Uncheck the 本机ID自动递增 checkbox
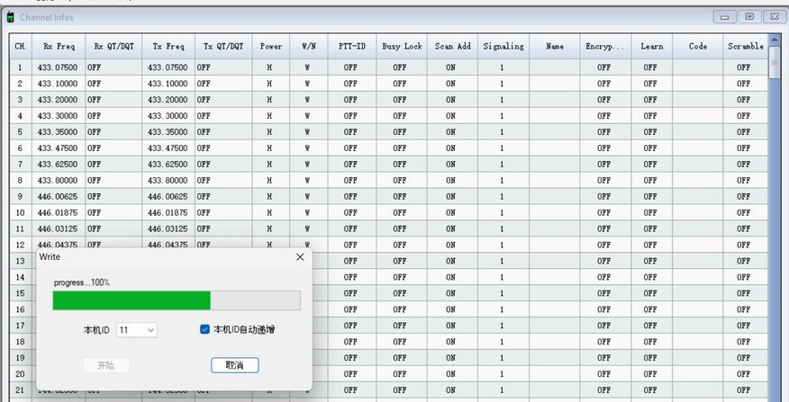 [204, 330]
